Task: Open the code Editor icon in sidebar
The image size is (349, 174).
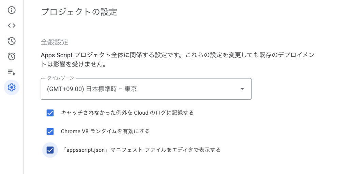Action: coord(12,25)
